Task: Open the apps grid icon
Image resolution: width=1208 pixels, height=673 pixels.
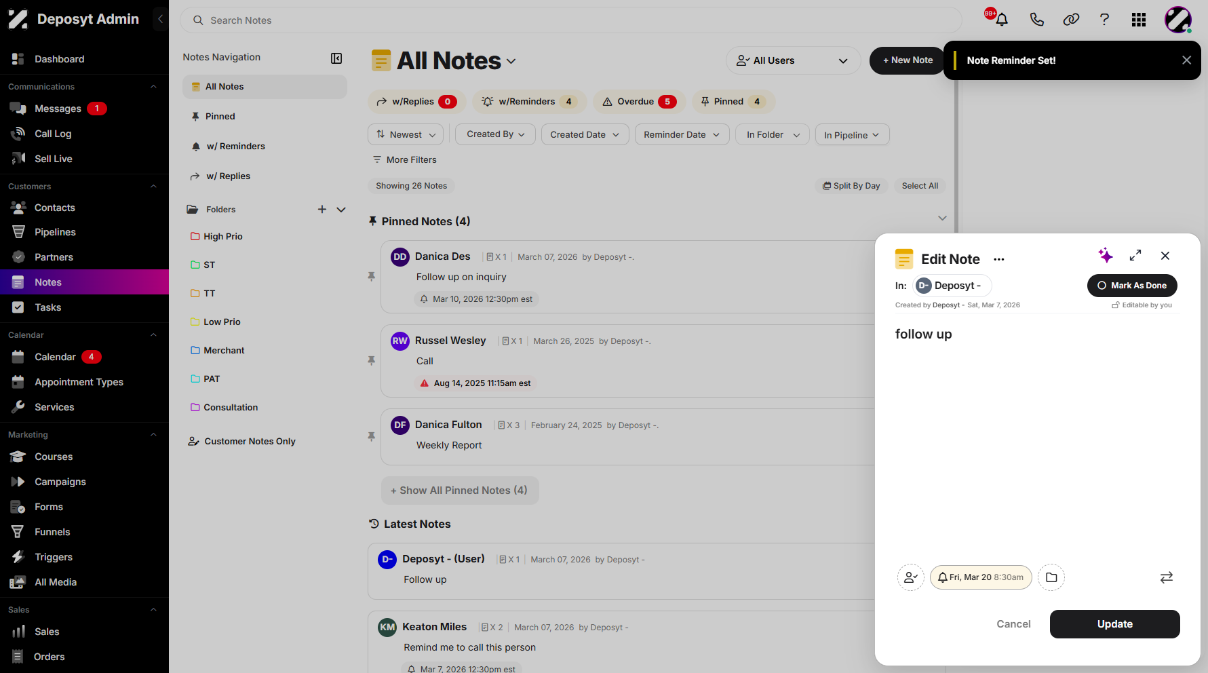Action: point(1139,20)
